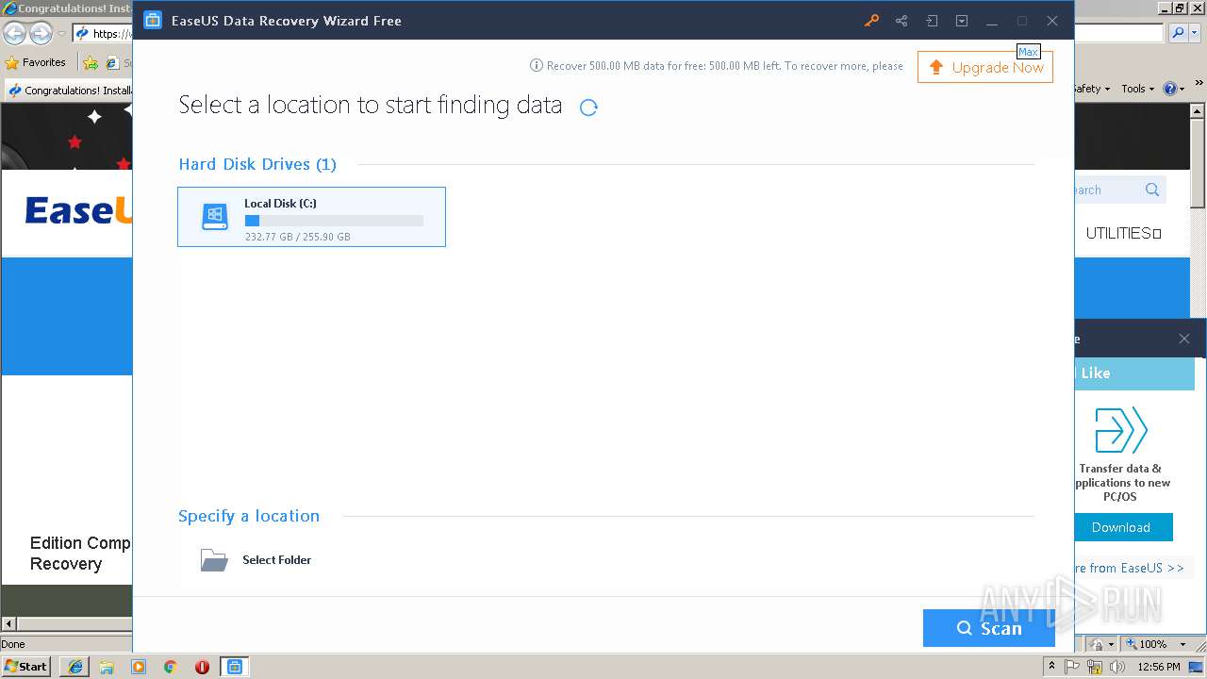This screenshot has height=679, width=1207.
Task: Click the IE horizontal scroll left arrow
Action: pyautogui.click(x=8, y=623)
